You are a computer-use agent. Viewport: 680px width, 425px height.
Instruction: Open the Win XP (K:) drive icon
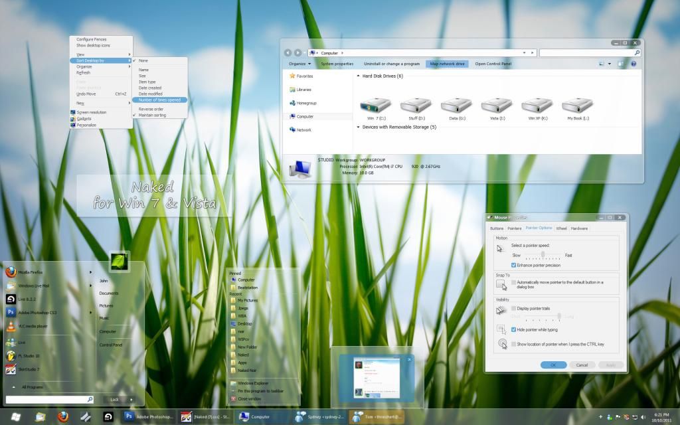pyautogui.click(x=537, y=106)
